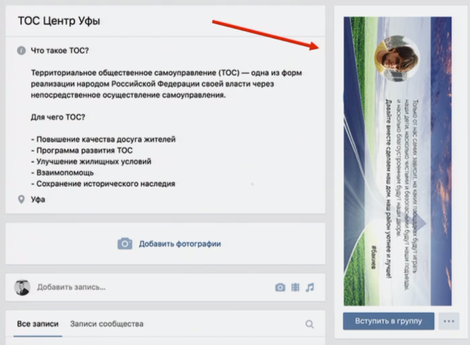The image size is (470, 345).
Task: Attach audio using the music note icon
Action: tap(310, 287)
